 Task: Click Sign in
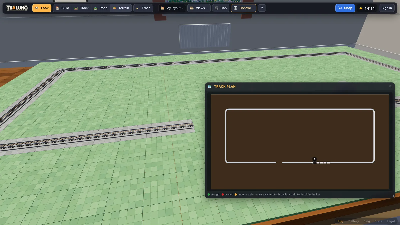[x=387, y=8]
